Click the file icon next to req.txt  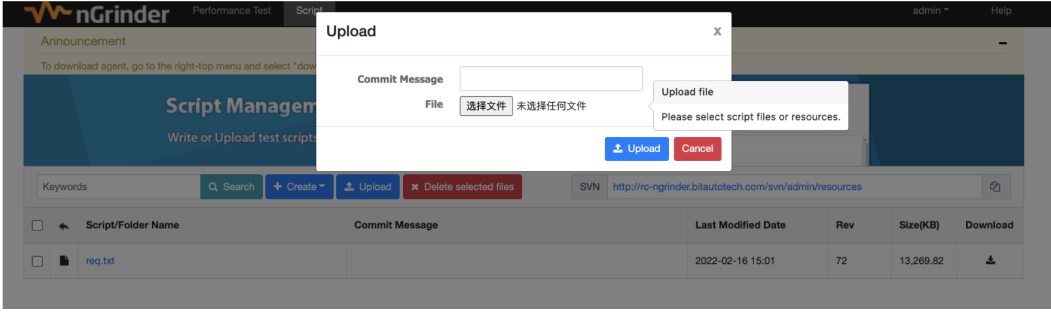[x=64, y=261]
